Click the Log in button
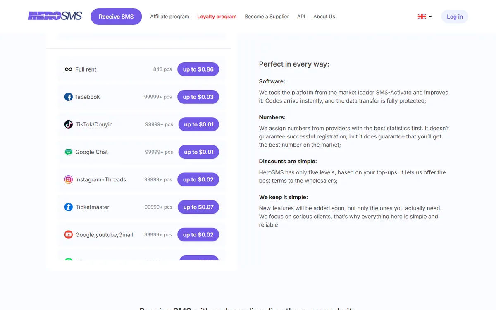This screenshot has width=496, height=310. 455,17
